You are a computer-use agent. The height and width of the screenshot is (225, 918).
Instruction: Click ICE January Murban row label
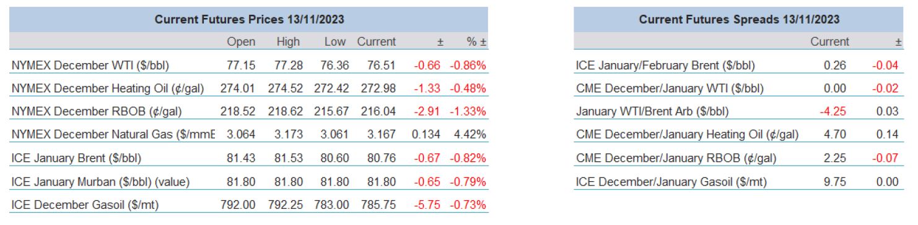100,182
